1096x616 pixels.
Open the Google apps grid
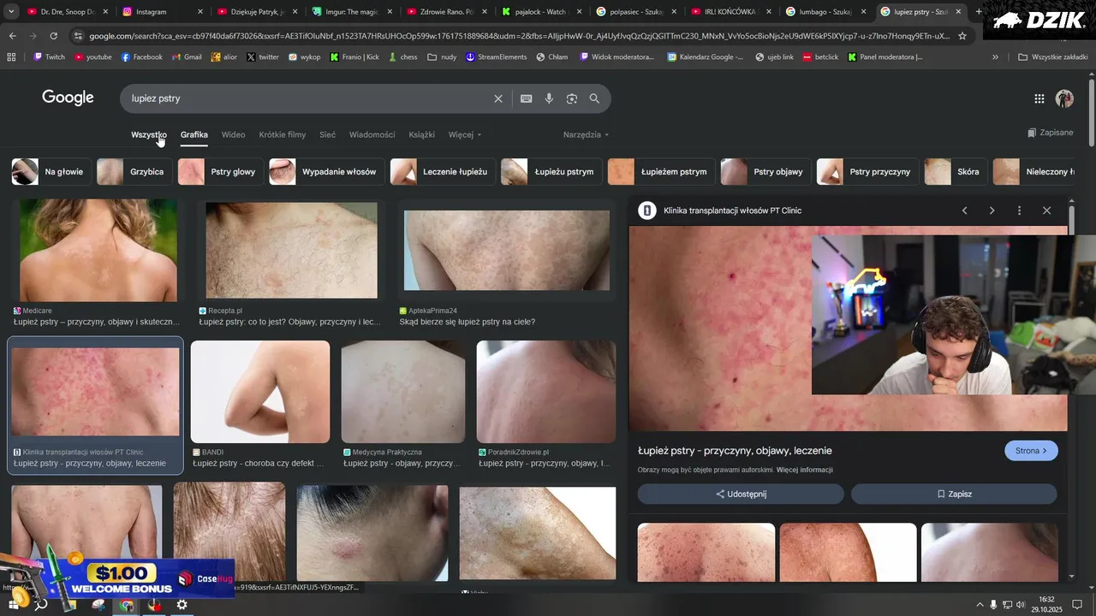tap(1039, 98)
